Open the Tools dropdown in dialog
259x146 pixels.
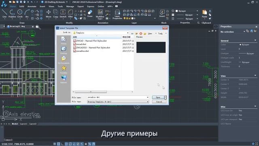coord(166,34)
